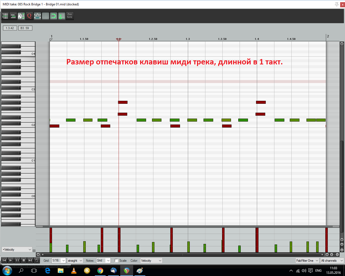The height and width of the screenshot is (276, 345).
Task: Zoom out horizontally with minus button
Action: click(x=337, y=254)
